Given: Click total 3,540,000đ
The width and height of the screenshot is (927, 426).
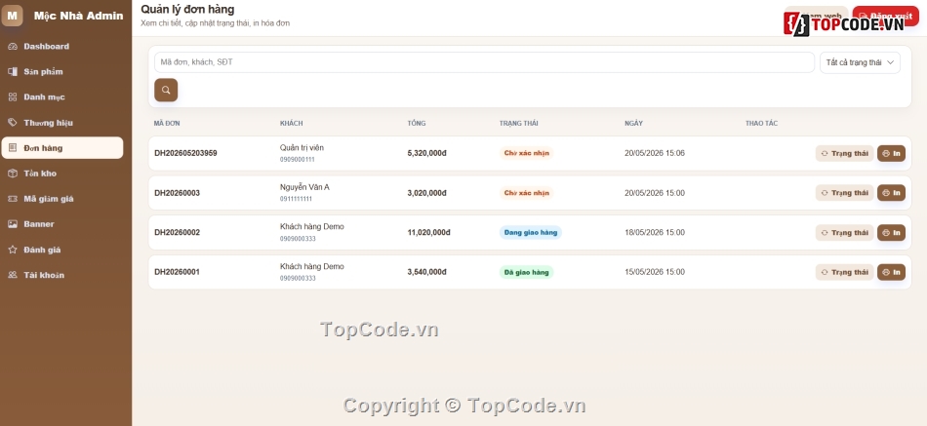Looking at the screenshot, I should point(426,272).
